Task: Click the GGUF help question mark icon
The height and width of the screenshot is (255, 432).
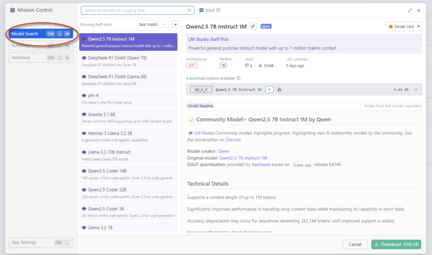Action: coord(219,10)
